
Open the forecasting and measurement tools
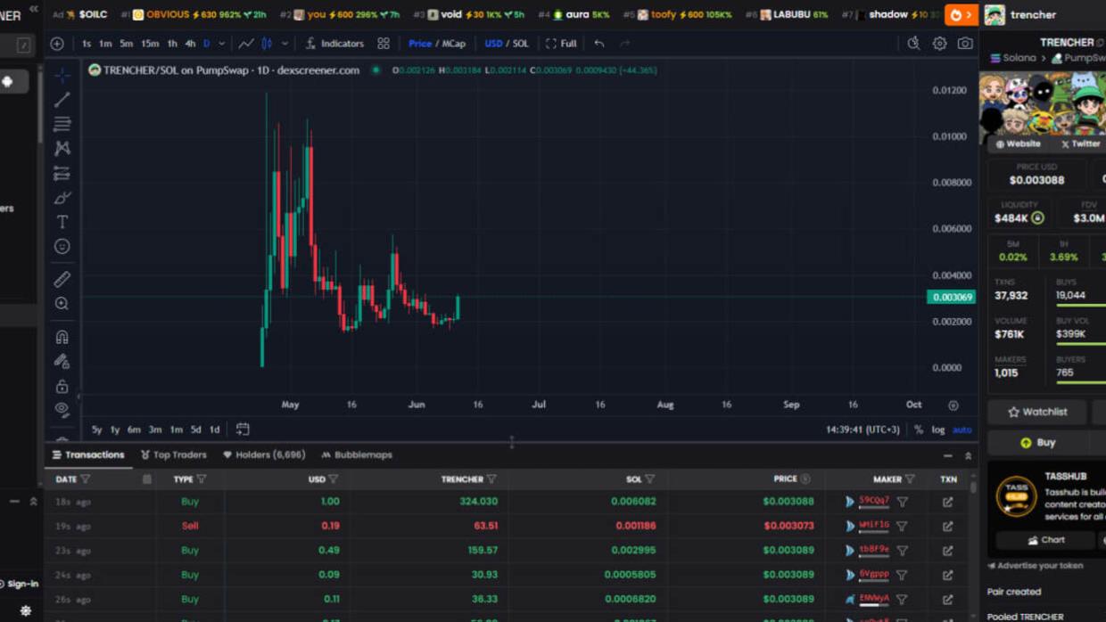pos(62,173)
